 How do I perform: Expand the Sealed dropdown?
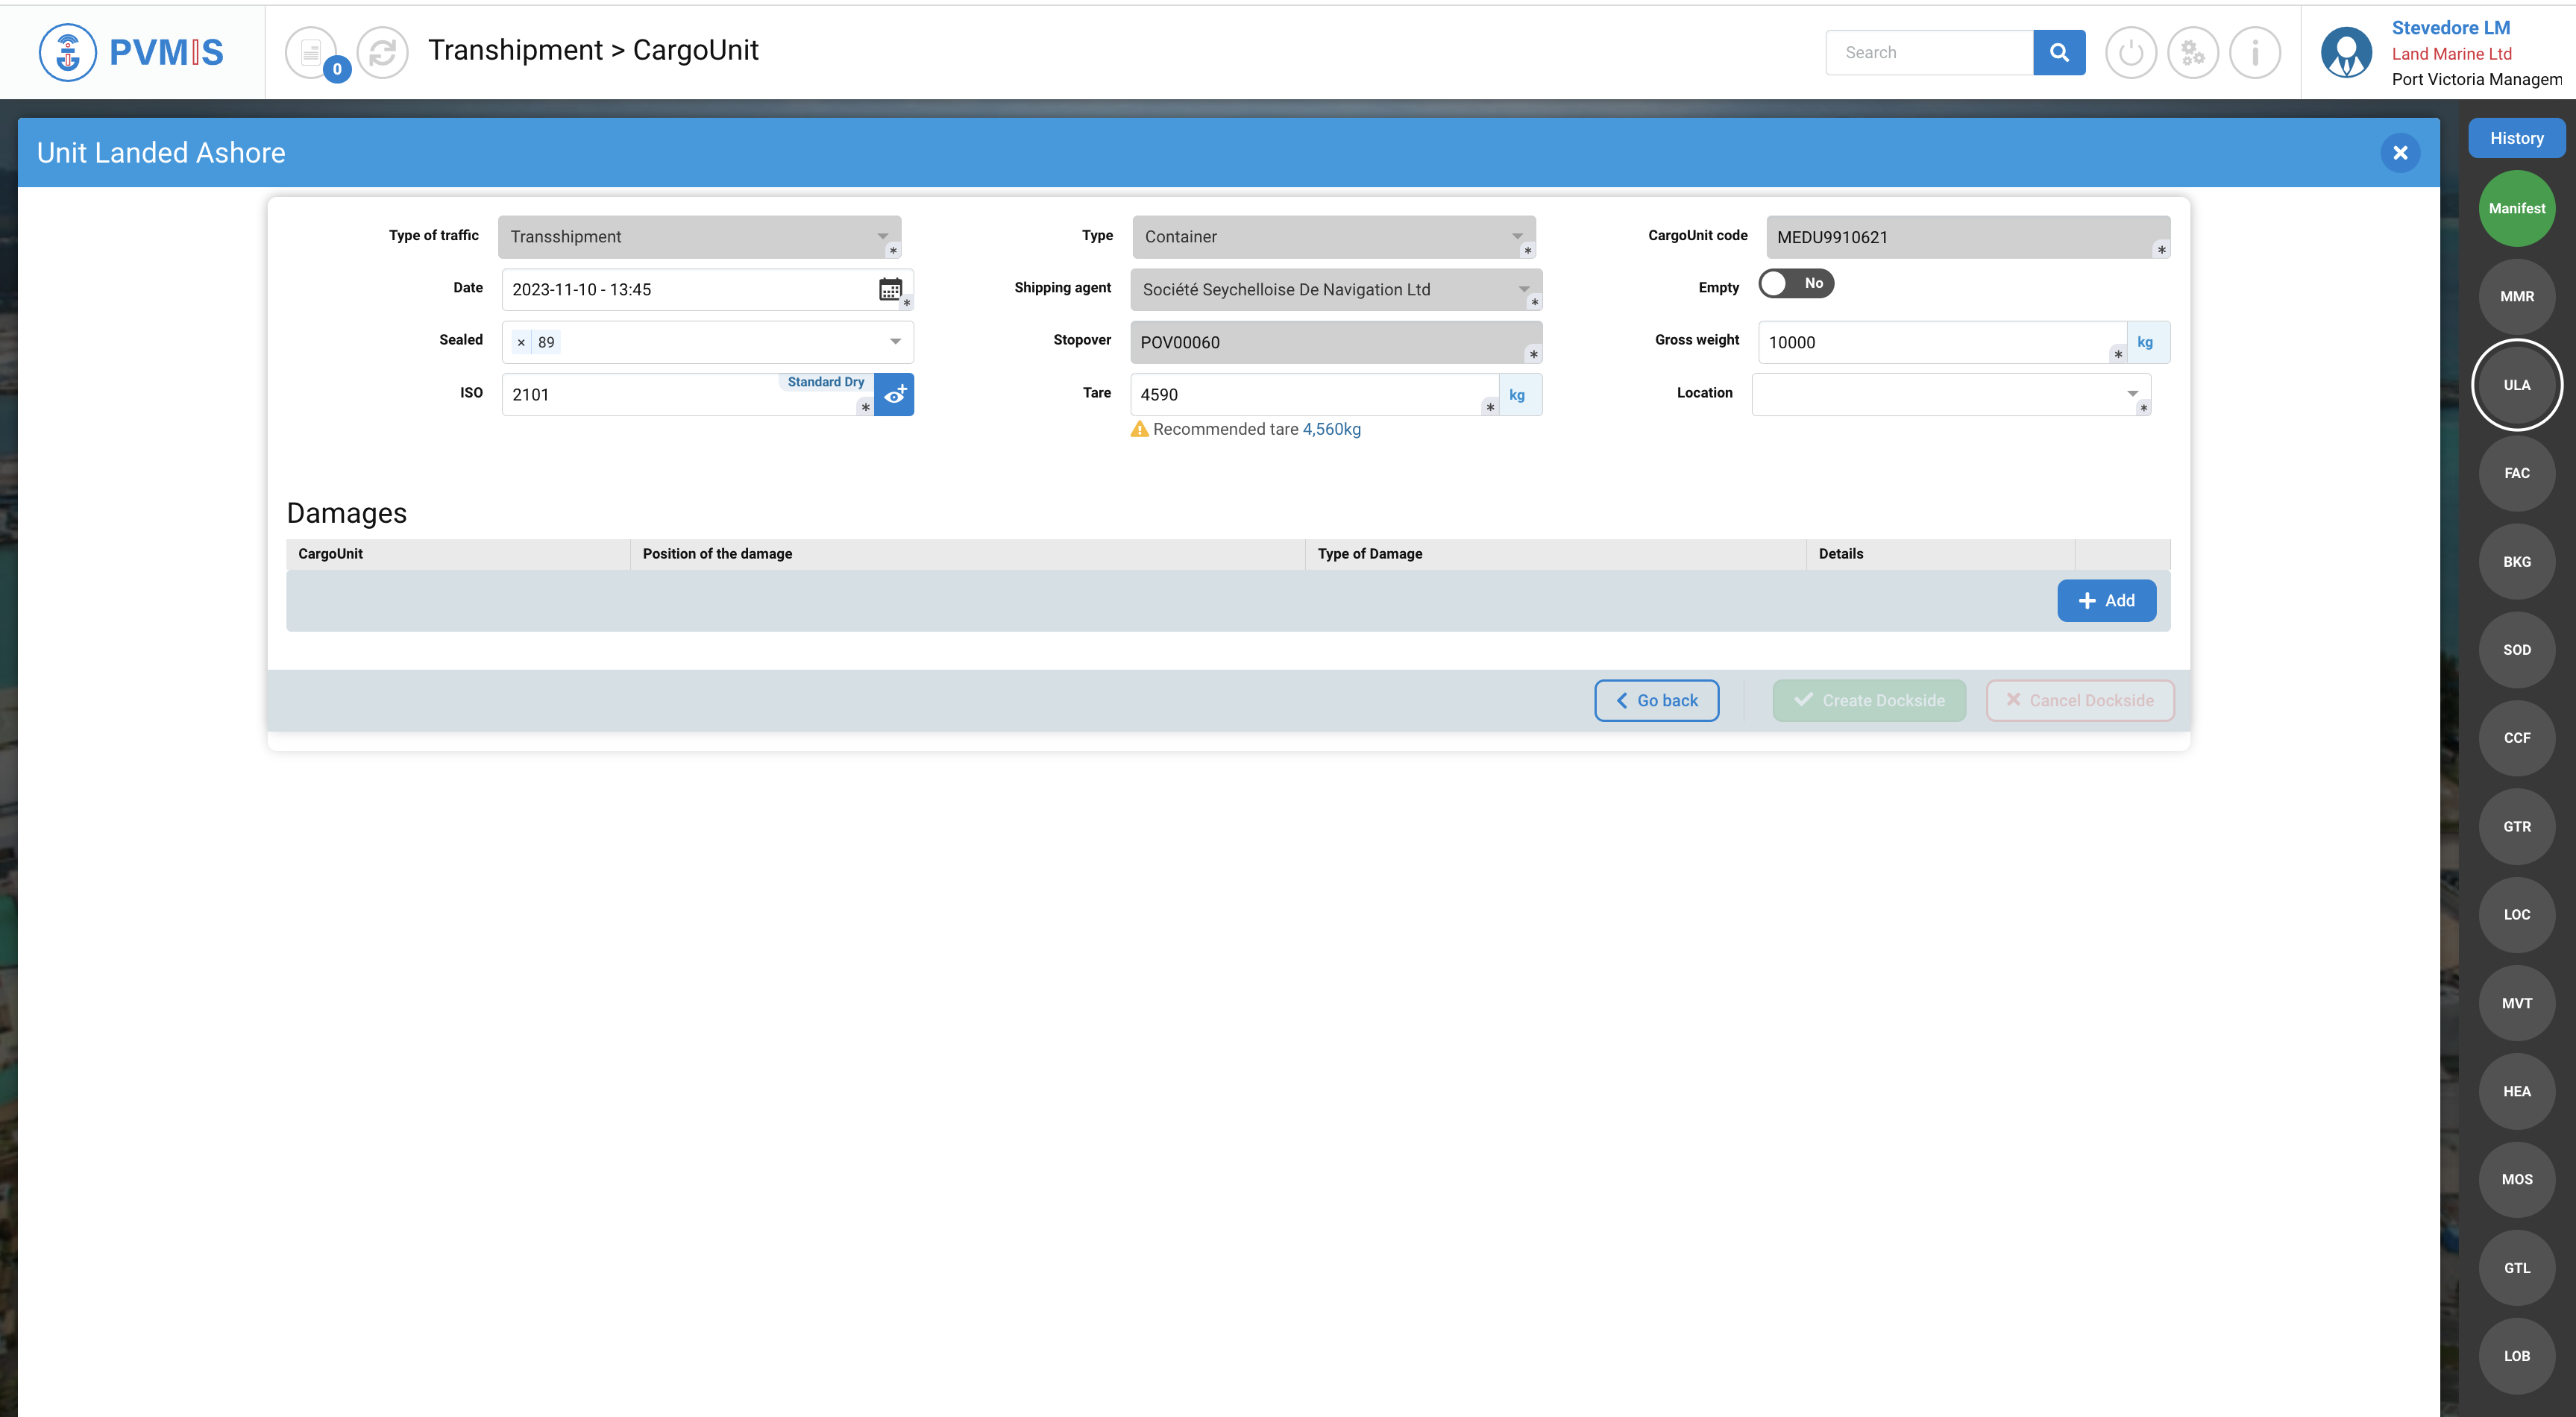[x=895, y=342]
